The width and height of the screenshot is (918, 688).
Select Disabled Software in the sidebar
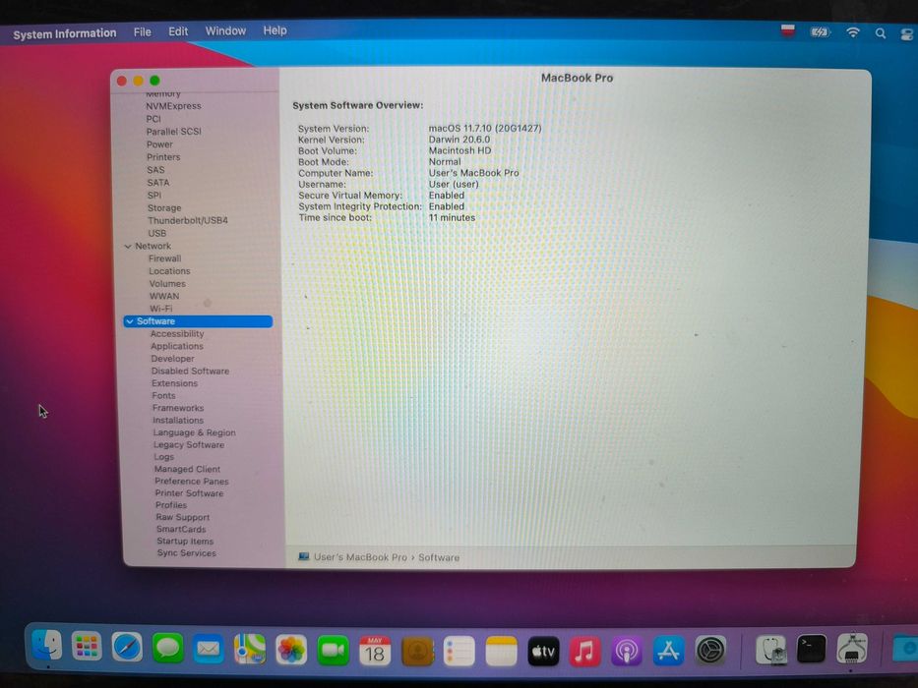tap(190, 371)
